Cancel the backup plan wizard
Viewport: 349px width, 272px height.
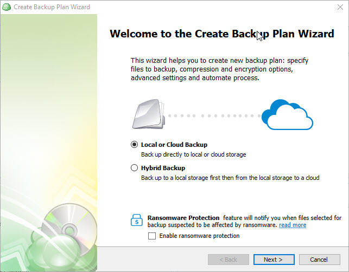tap(319, 260)
